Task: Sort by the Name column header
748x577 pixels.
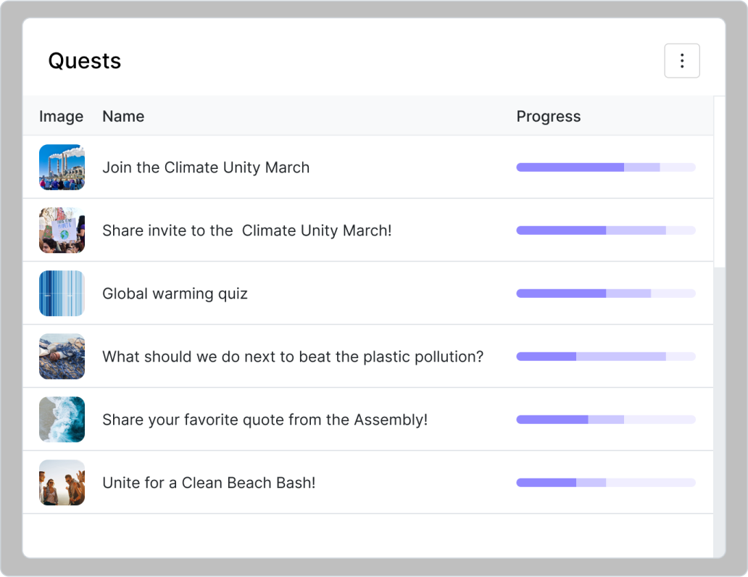Action: 123,117
